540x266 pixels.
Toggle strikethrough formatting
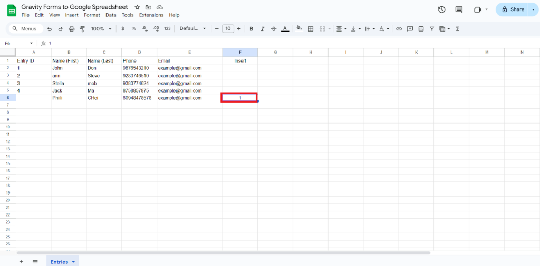tap(274, 29)
